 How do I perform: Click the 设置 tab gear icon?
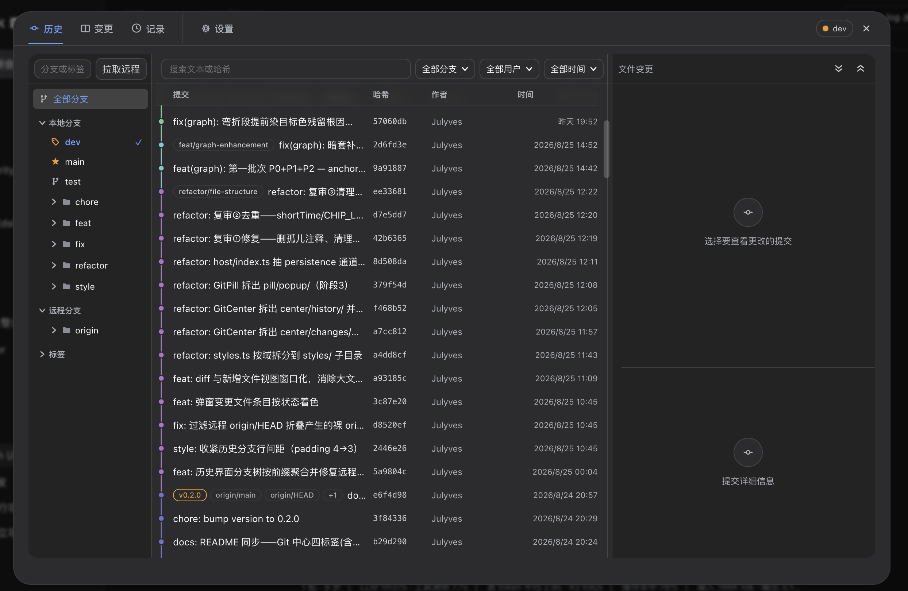pyautogui.click(x=205, y=28)
